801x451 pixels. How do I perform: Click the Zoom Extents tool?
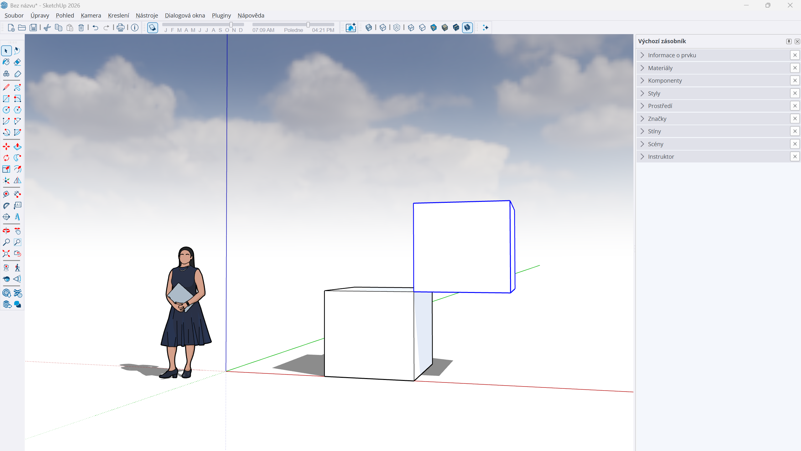click(6, 254)
